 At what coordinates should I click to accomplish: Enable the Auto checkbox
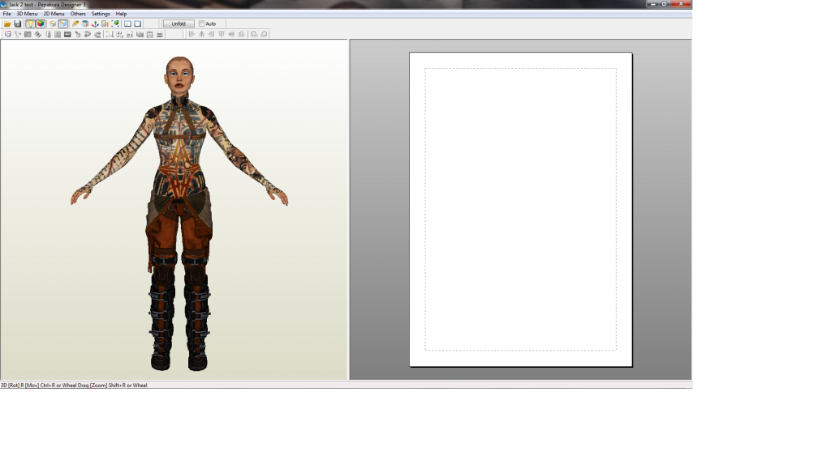coord(201,23)
